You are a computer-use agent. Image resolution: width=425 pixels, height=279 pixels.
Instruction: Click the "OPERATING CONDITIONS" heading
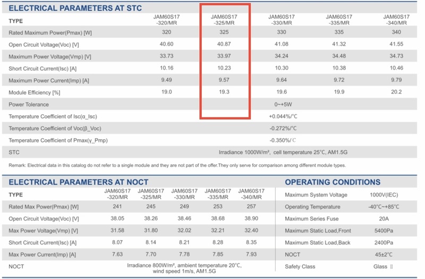pos(336,182)
